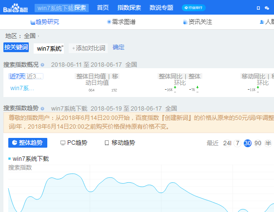Screen dimensions: 274x212
Task: Open the mobile device icon in header
Action: pos(258,8)
